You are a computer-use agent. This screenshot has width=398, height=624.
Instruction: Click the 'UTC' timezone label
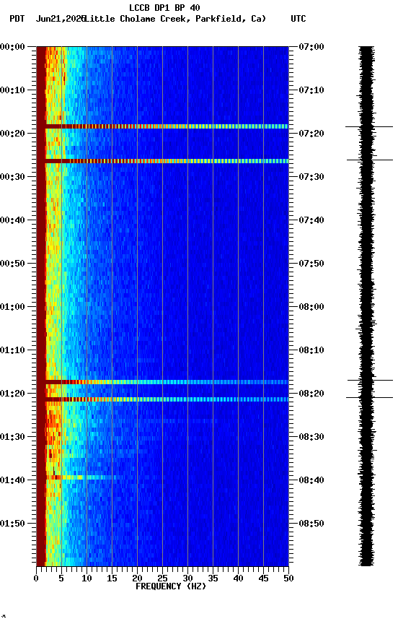[x=298, y=19]
